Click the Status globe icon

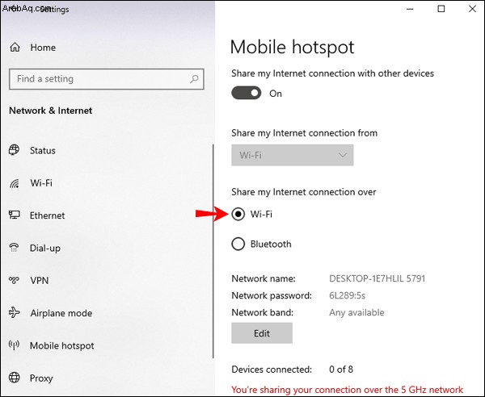click(14, 150)
